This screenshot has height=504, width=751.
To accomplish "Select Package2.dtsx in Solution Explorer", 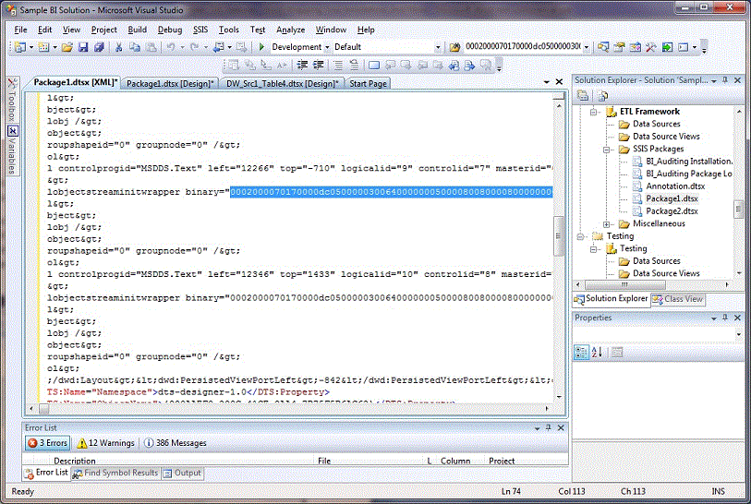I will [672, 211].
